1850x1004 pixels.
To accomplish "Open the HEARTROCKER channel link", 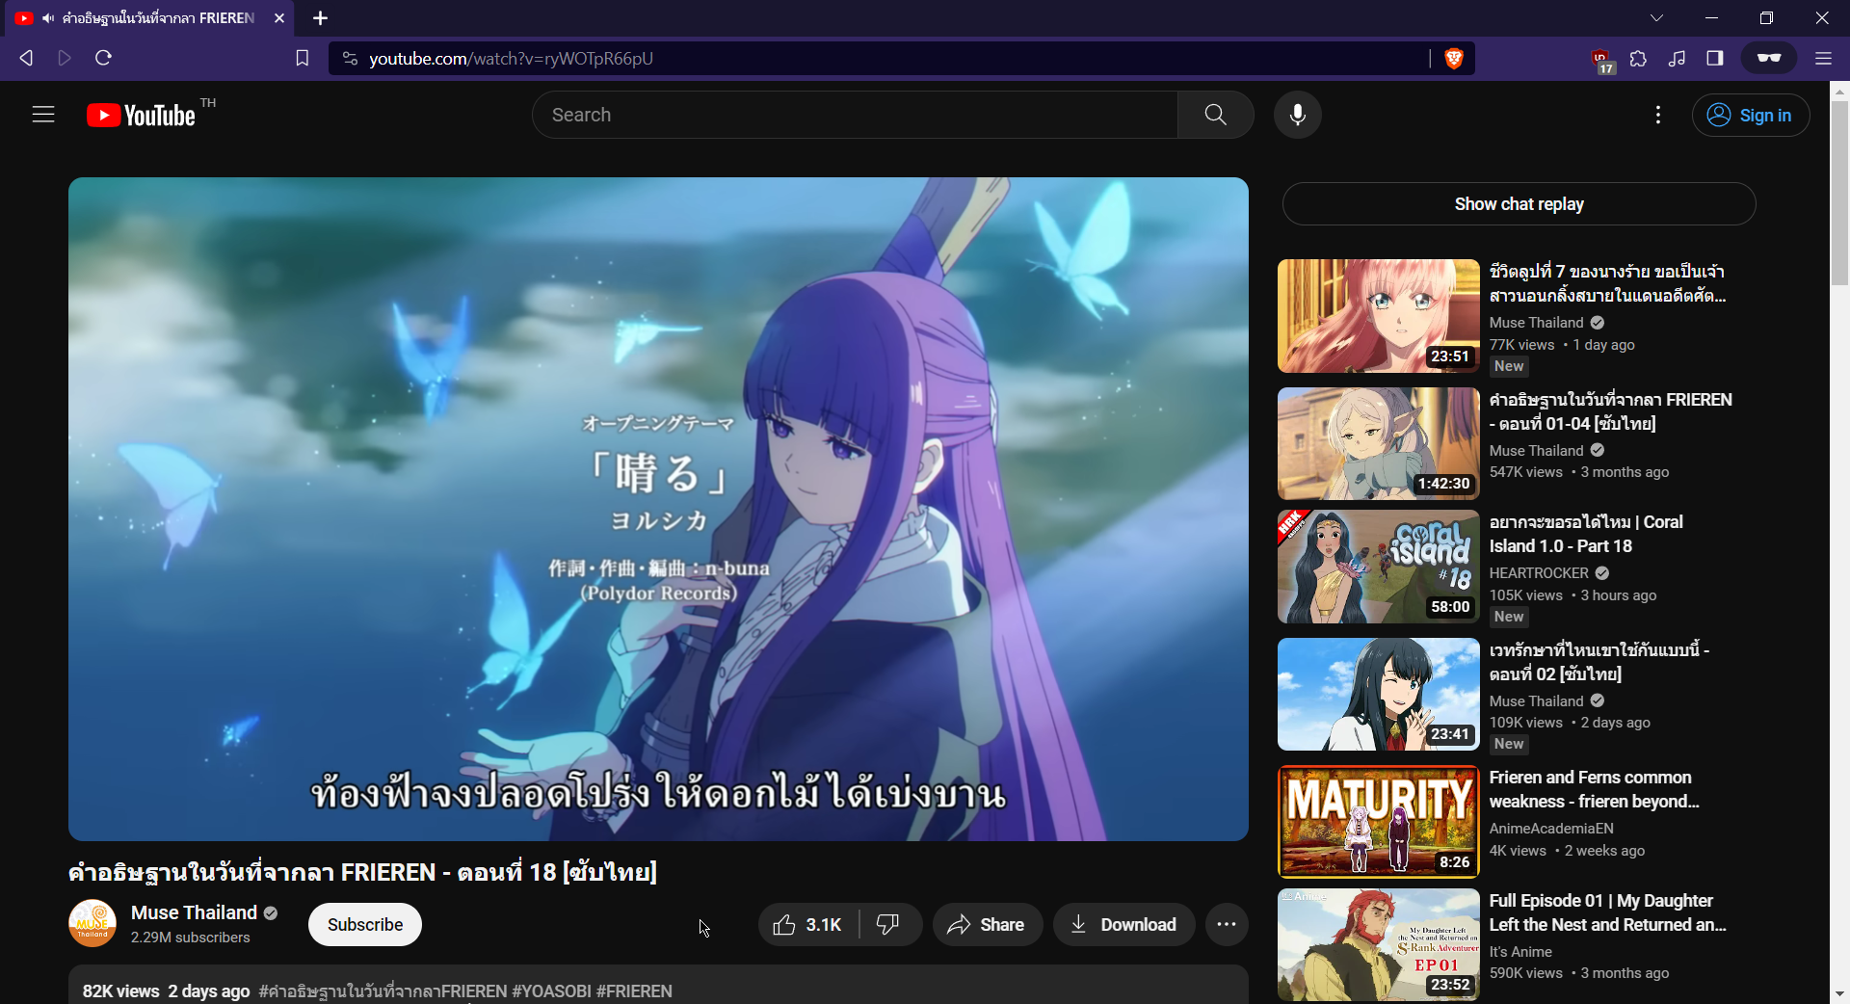I will [1539, 573].
